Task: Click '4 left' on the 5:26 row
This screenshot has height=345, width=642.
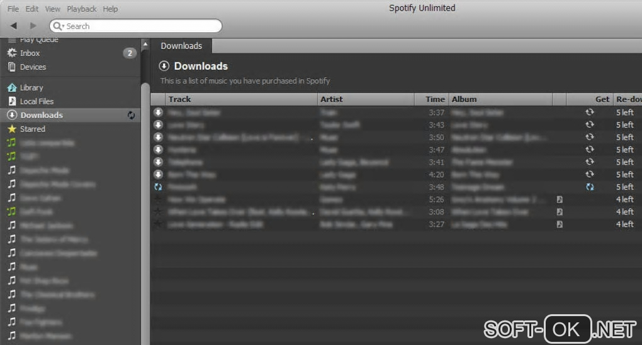Action: click(625, 199)
